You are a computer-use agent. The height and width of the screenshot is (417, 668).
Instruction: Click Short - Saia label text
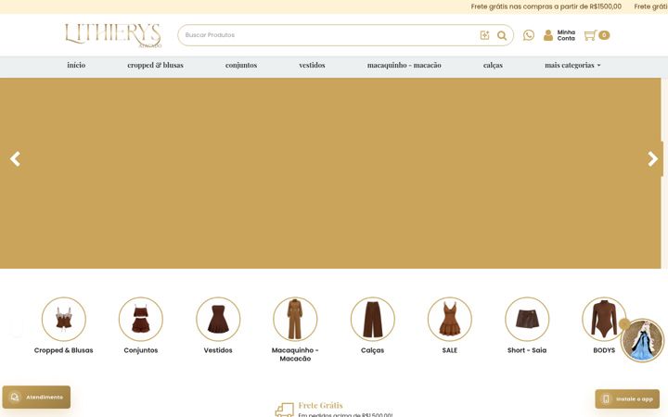click(527, 350)
